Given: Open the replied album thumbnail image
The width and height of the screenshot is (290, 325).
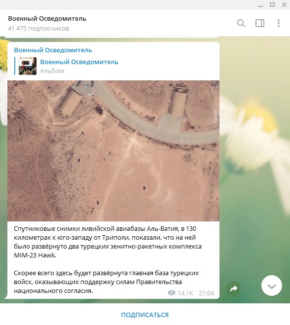Looking at the screenshot, I should [28, 66].
